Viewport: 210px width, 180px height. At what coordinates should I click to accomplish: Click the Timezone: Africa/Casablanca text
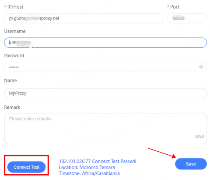click(89, 173)
